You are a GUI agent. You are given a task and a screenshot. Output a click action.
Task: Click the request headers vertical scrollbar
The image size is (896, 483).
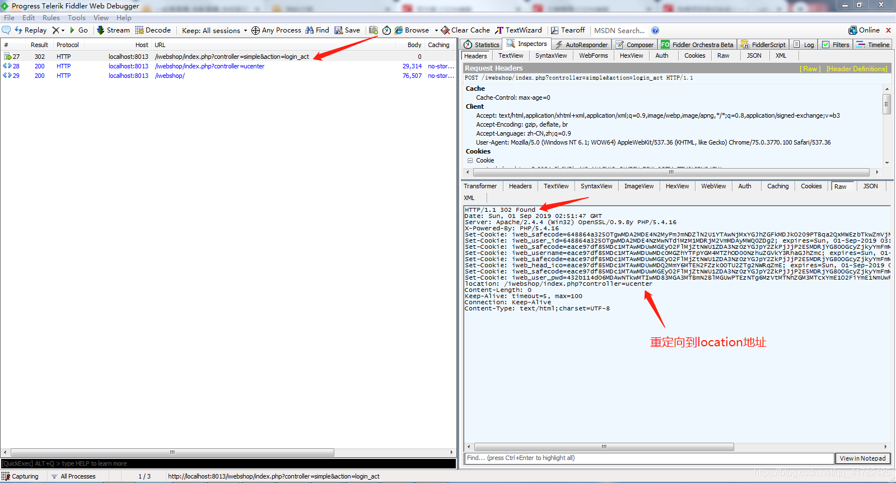click(886, 104)
